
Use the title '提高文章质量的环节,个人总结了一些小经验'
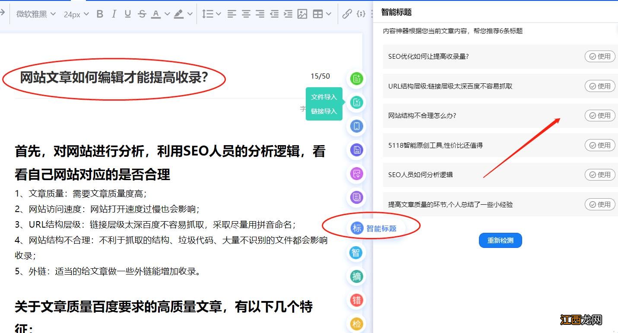pyautogui.click(x=600, y=204)
